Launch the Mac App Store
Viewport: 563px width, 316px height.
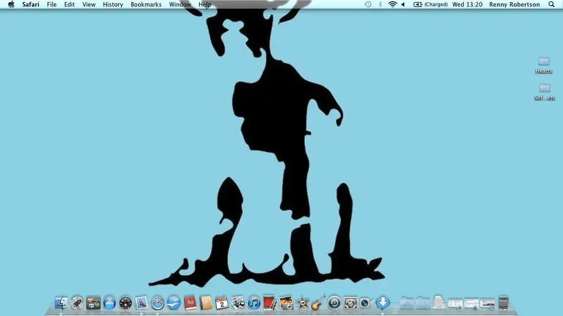click(109, 303)
